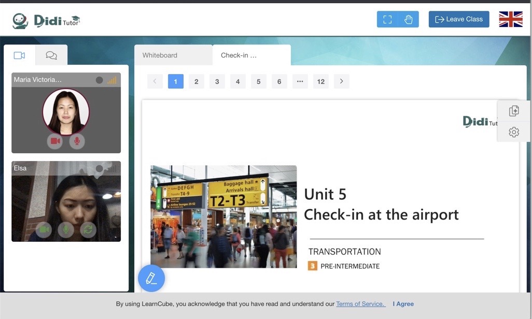Select the Check-in lesson tab
532x319 pixels.
point(251,55)
